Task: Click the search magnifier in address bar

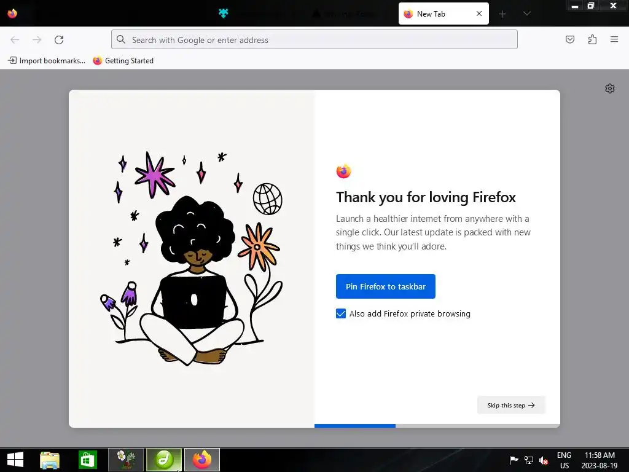Action: (121, 39)
